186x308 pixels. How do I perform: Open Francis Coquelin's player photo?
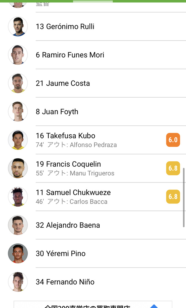pyautogui.click(x=18, y=168)
